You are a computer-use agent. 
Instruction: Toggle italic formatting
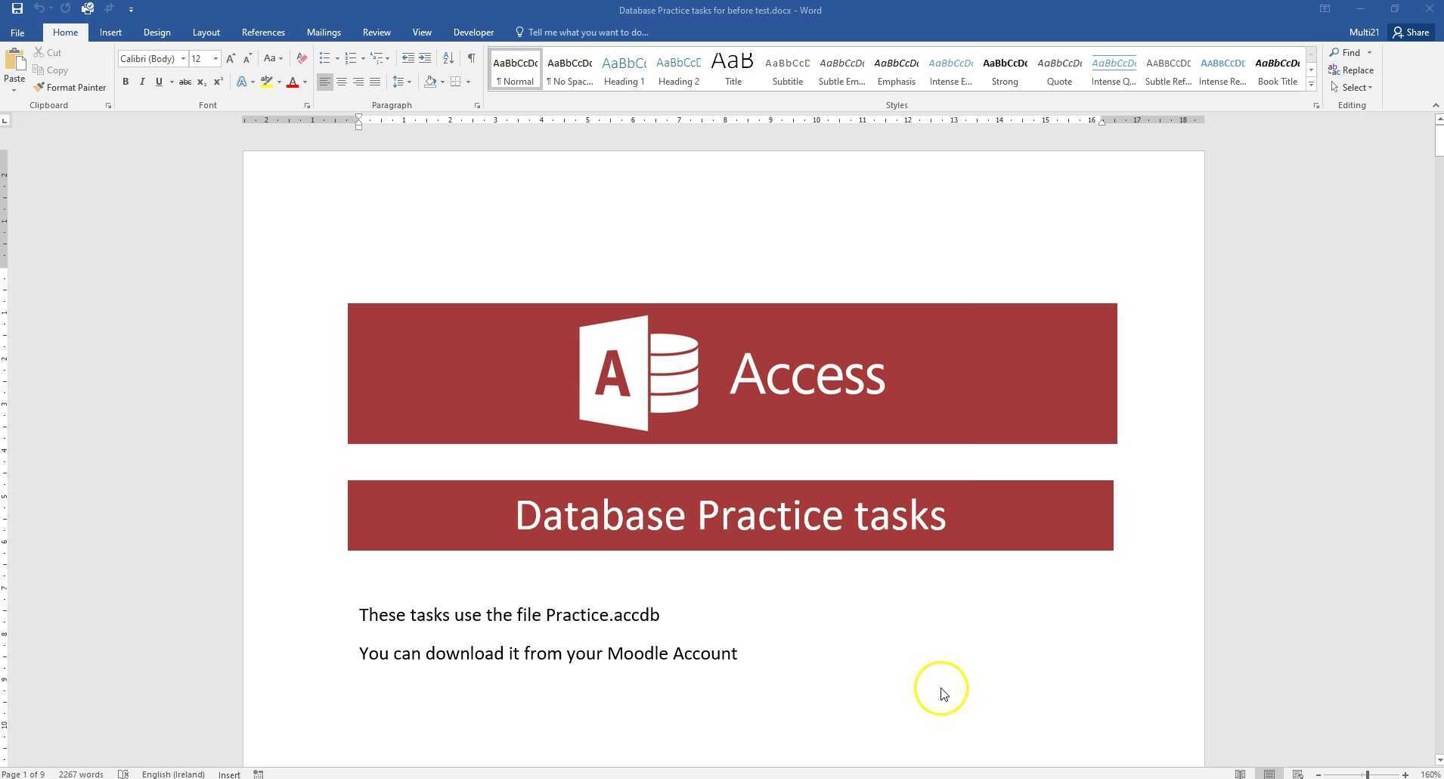click(142, 82)
